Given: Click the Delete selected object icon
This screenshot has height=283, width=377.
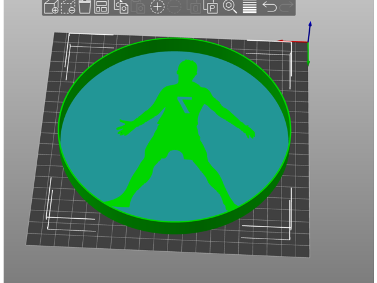Looking at the screenshot, I should pyautogui.click(x=68, y=7).
